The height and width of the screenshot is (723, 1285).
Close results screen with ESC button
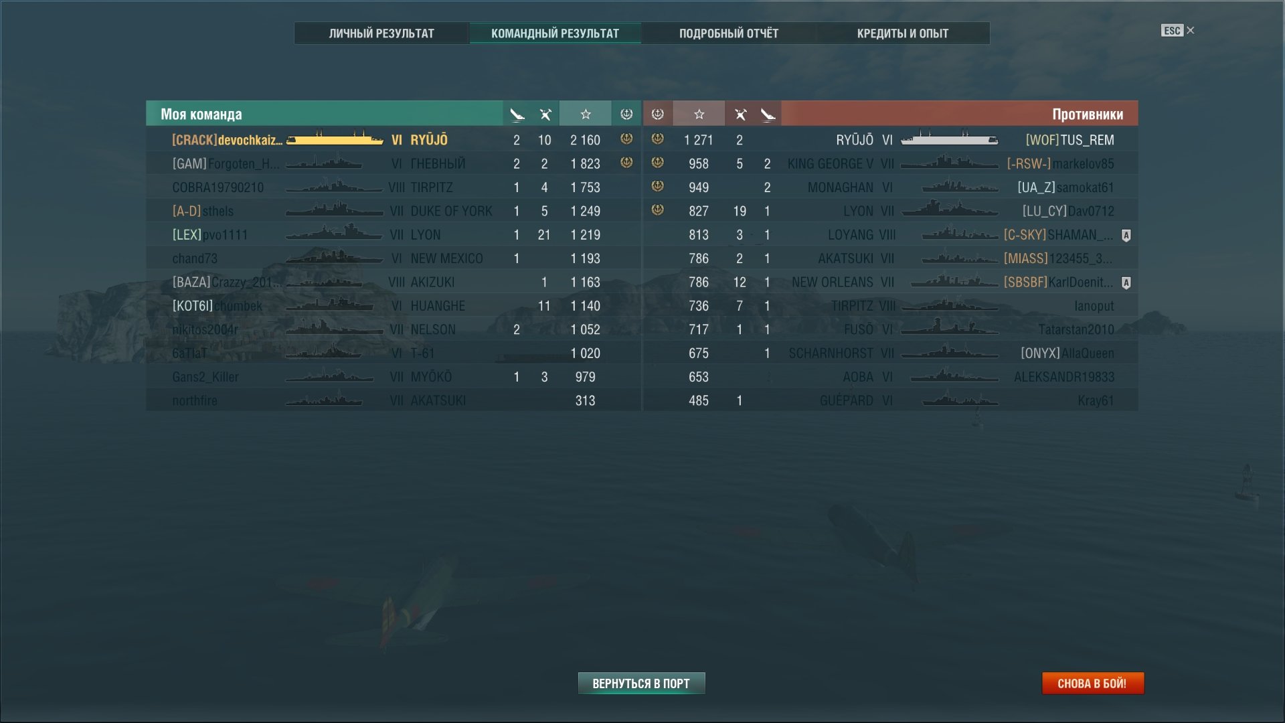(x=1178, y=31)
